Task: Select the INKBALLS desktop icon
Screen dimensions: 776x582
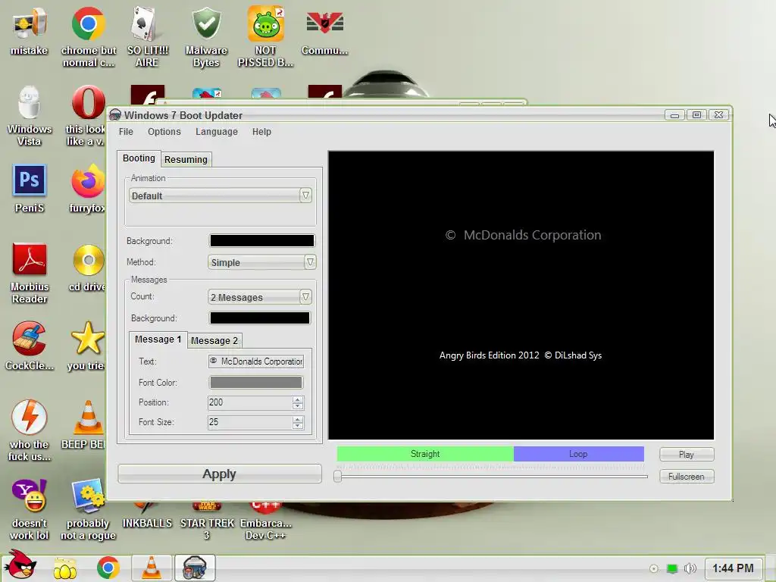Action: pyautogui.click(x=147, y=515)
